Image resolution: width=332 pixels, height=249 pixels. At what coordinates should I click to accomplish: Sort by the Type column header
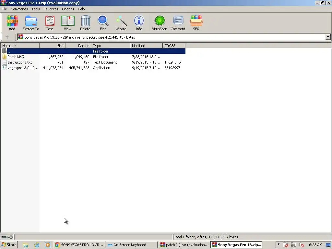tap(111, 45)
